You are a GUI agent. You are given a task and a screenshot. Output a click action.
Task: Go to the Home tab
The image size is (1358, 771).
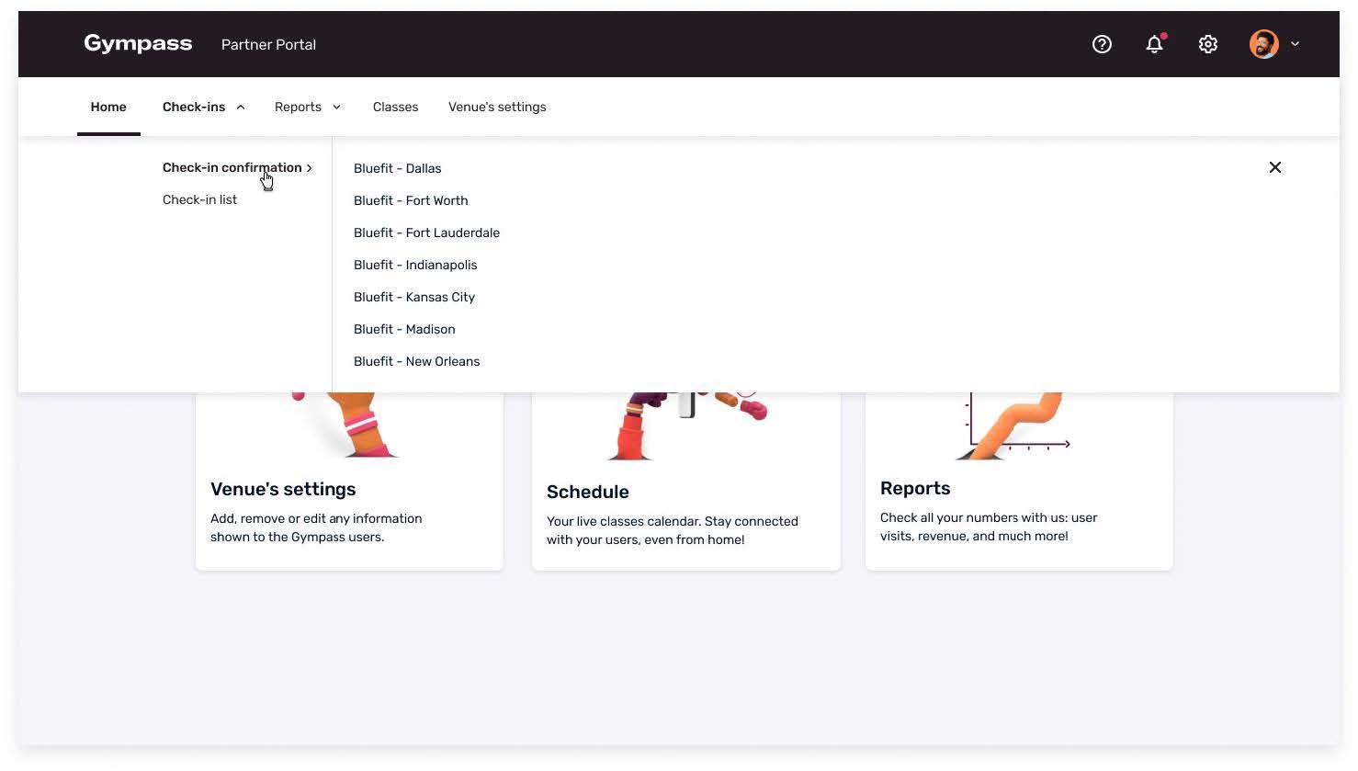click(x=108, y=107)
